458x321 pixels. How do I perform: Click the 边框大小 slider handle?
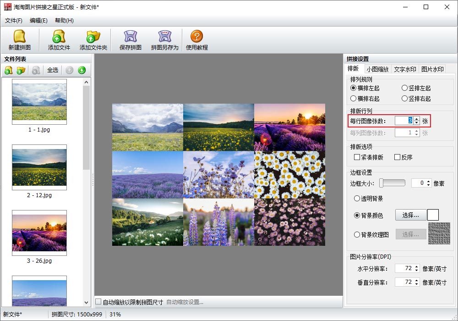click(381, 183)
